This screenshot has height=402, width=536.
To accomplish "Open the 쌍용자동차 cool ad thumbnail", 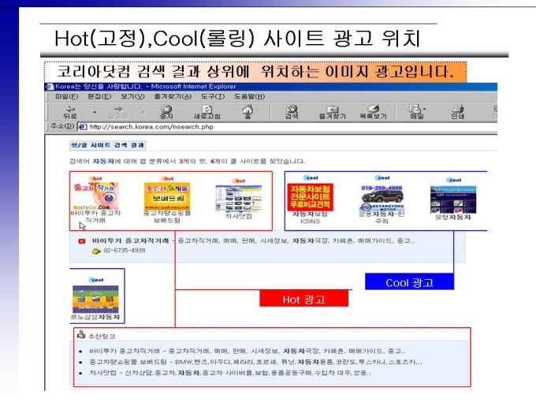I will [382, 198].
